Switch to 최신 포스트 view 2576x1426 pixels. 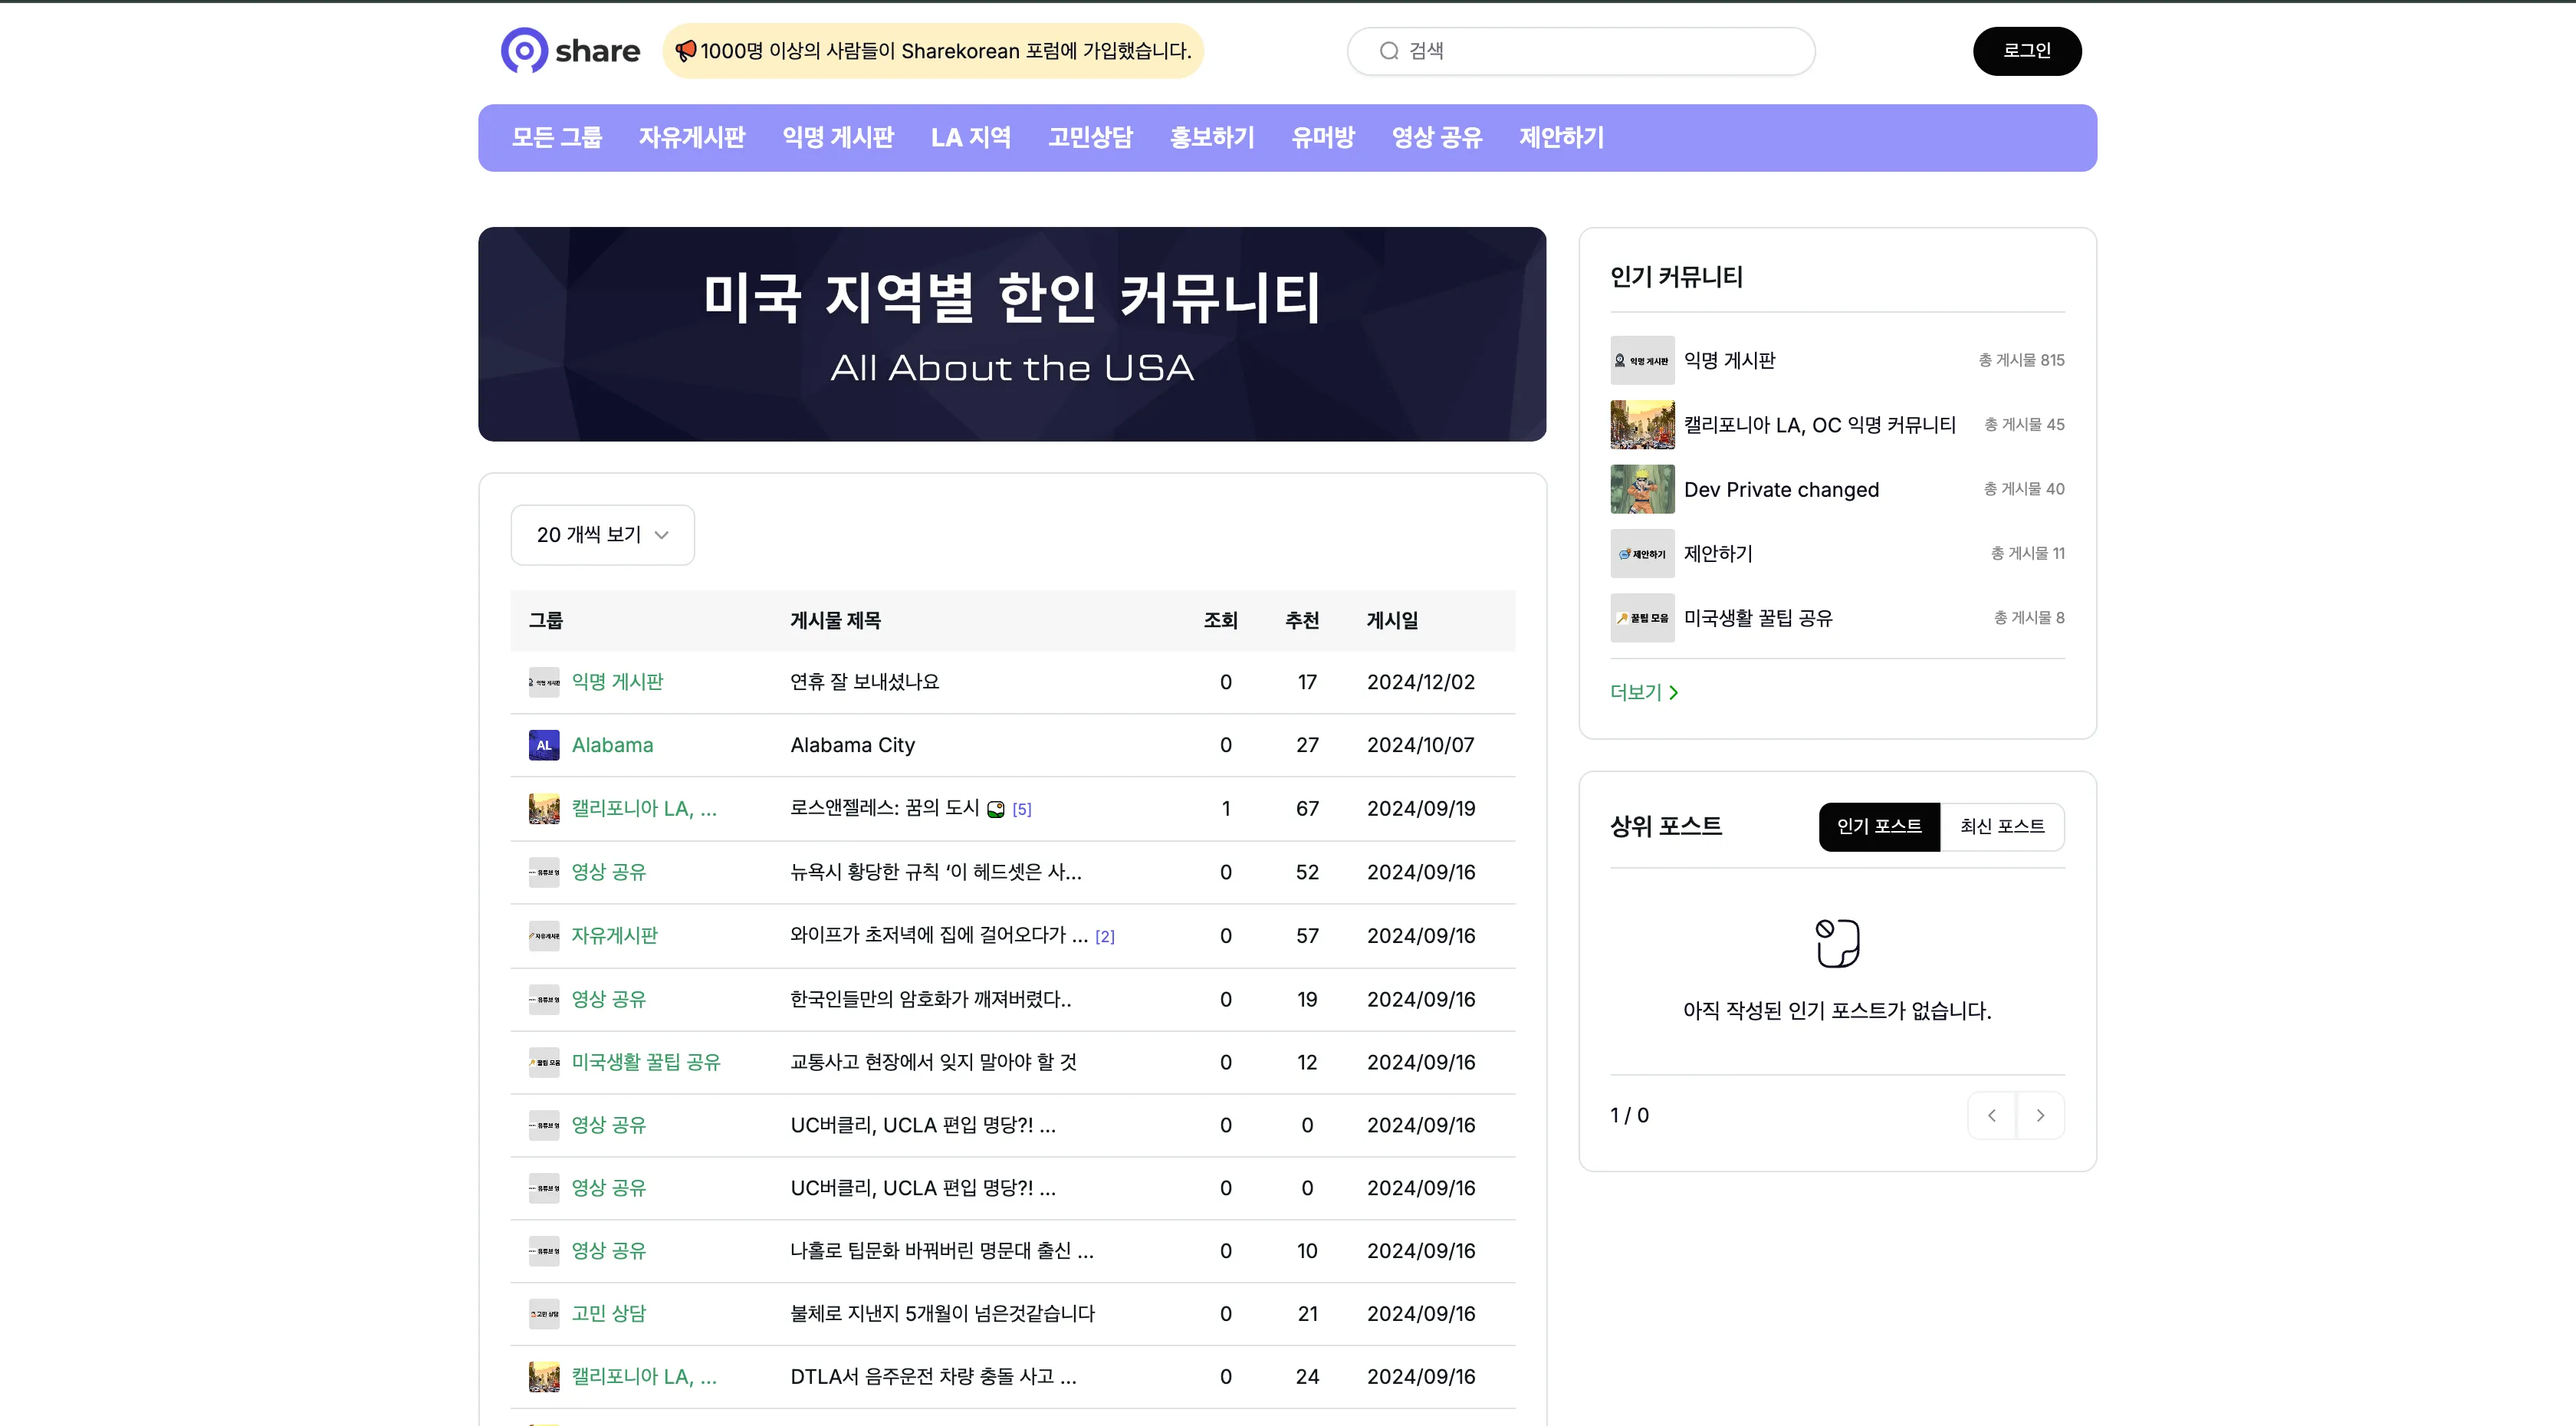[2002, 827]
